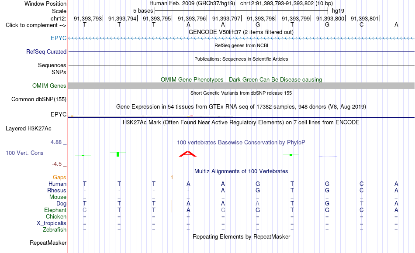
Task: Click the orange insertion bar in Dog row
Action: point(172,203)
